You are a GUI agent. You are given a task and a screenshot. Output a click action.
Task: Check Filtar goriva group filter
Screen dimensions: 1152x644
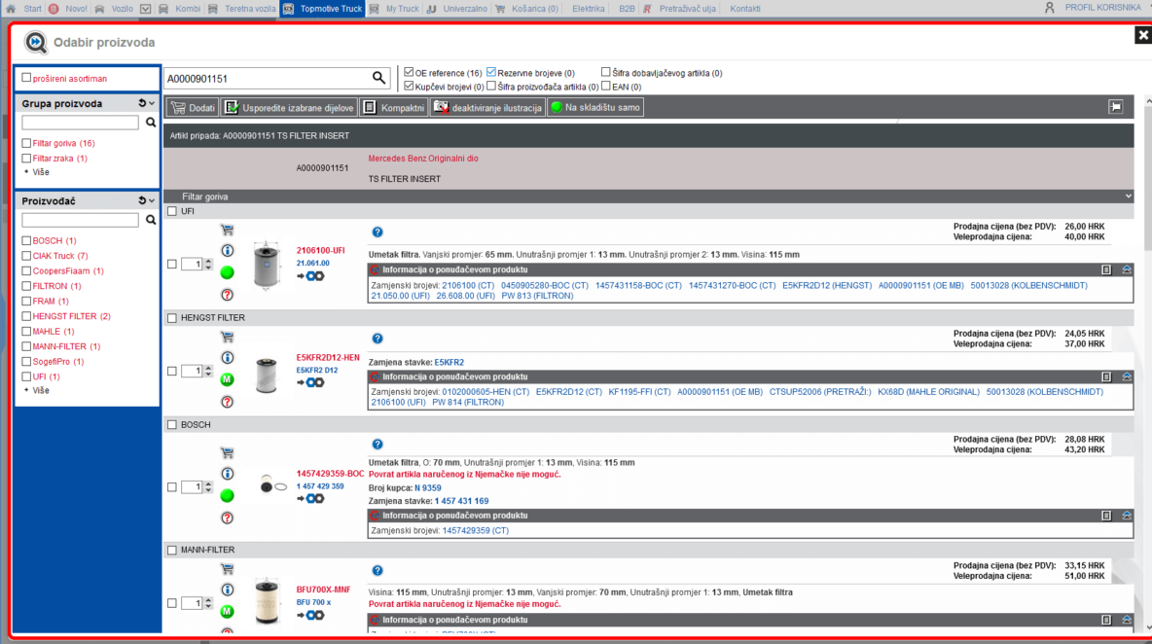coord(26,143)
